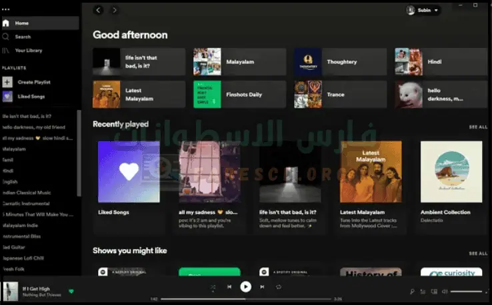Click See All for Recently played

pyautogui.click(x=478, y=127)
